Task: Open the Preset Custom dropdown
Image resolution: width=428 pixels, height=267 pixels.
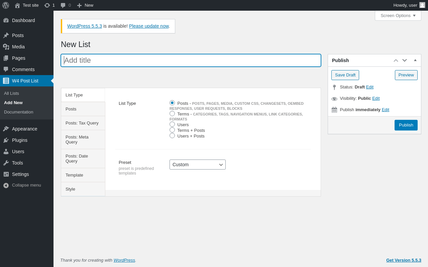Action: 198,165
